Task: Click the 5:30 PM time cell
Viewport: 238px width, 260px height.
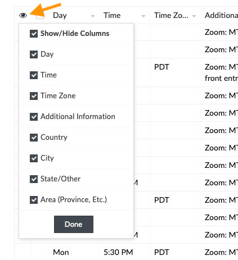Action: [118, 252]
